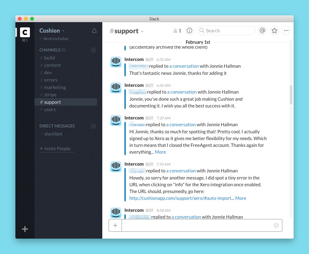
Task: Open 'a conversation' link in the 7:59 AM message
Action: 181,171
